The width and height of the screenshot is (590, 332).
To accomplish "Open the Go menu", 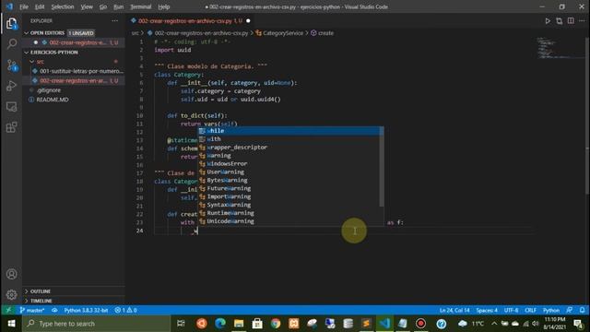I will (103, 6).
